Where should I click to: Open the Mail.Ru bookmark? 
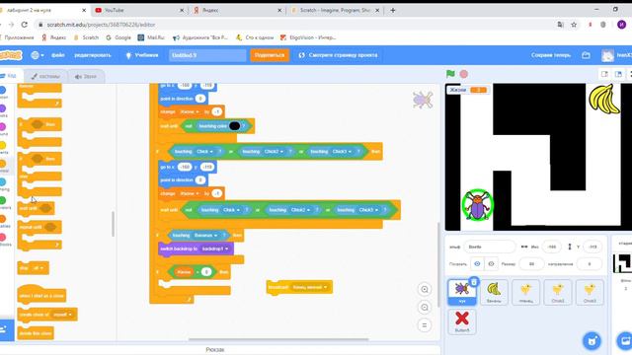coord(151,37)
